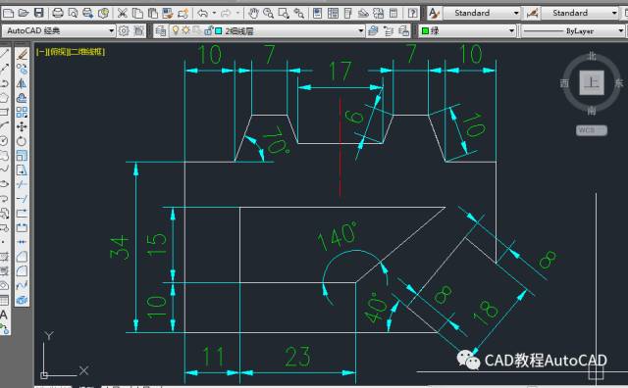Open a drawing file via the folder icon
The height and width of the screenshot is (388, 628).
click(x=24, y=13)
